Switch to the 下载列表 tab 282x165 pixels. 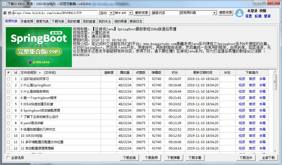[x=58, y=21]
